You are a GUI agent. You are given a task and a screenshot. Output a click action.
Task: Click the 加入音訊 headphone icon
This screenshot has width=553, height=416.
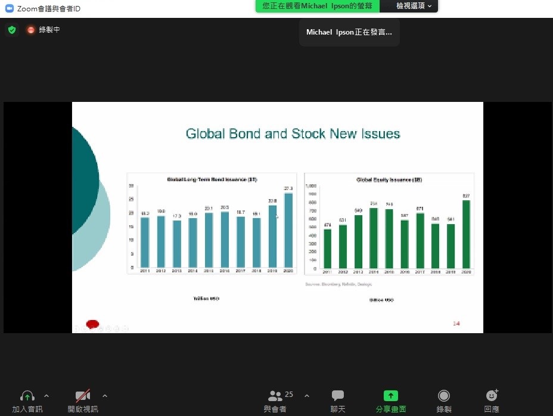coord(27,396)
